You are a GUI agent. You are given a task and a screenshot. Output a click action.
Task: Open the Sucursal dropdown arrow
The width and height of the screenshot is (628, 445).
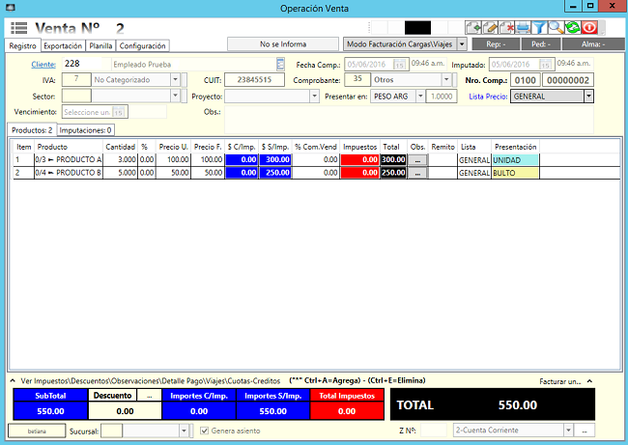pyautogui.click(x=184, y=431)
